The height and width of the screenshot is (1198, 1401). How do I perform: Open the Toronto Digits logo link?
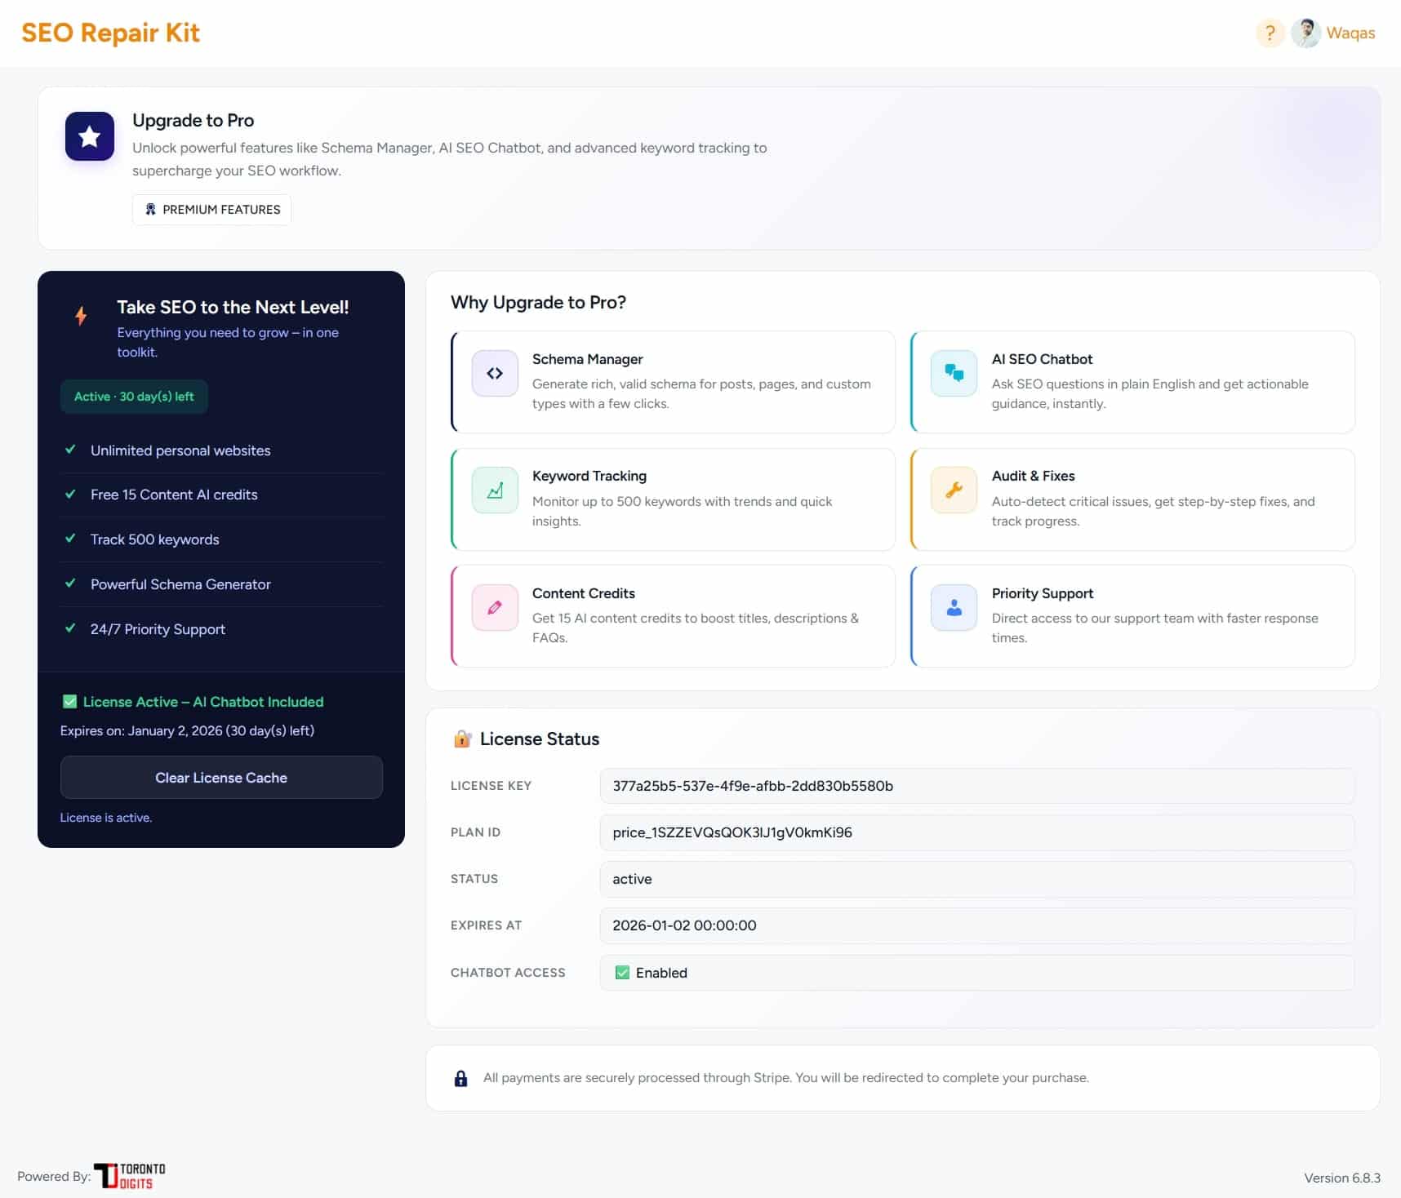click(x=129, y=1176)
